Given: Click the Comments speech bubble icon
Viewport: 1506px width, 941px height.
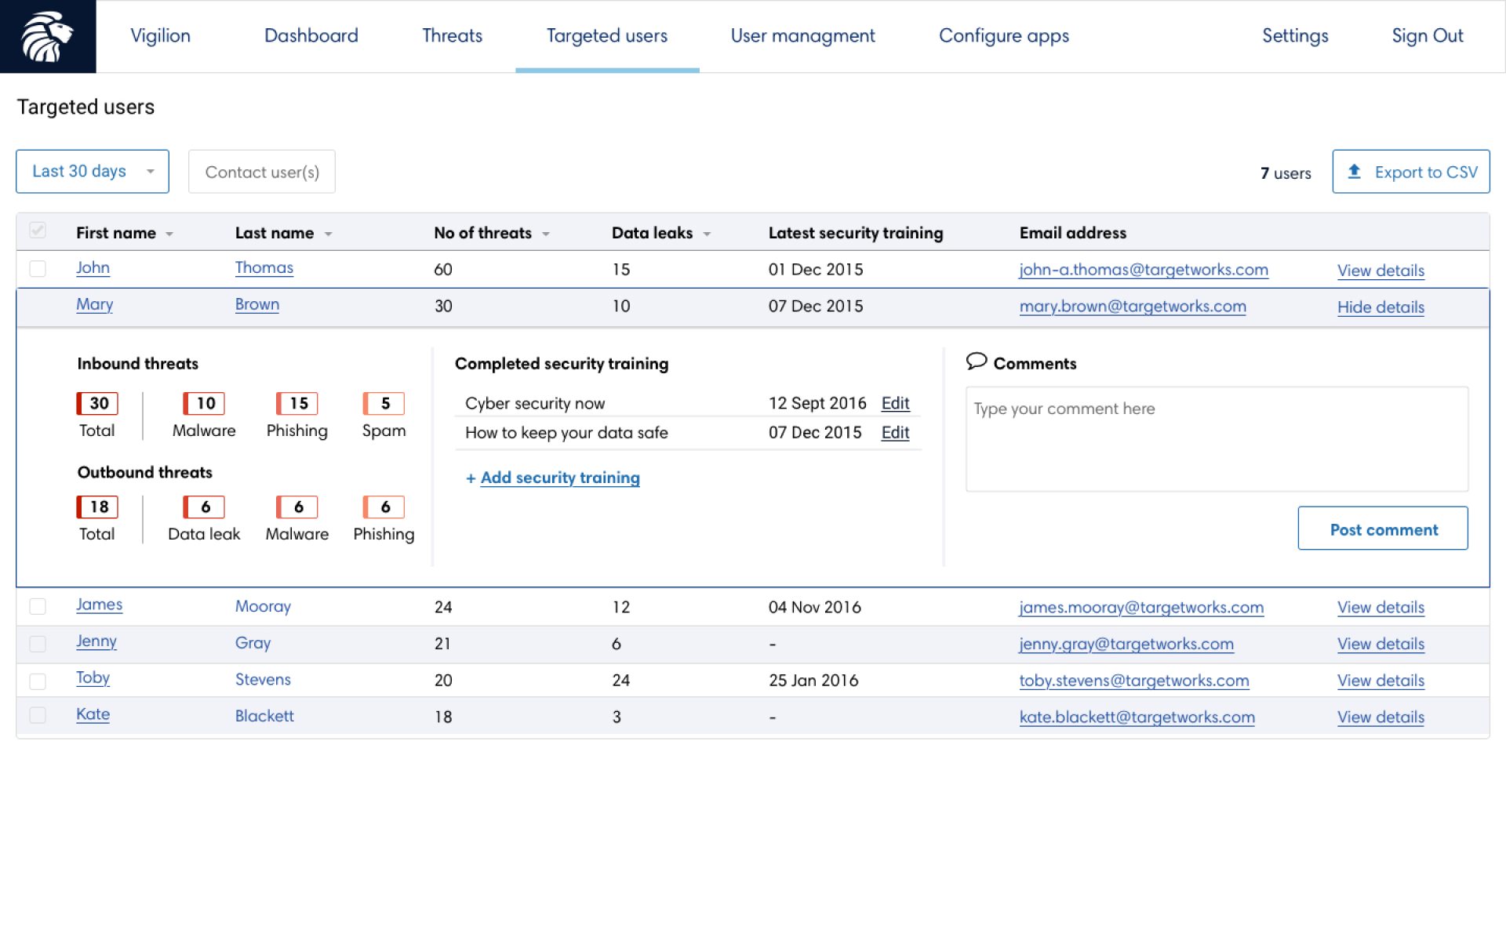Looking at the screenshot, I should pos(976,362).
